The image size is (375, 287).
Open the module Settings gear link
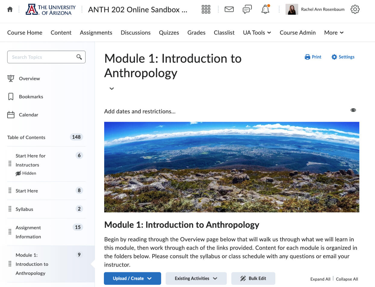point(343,57)
